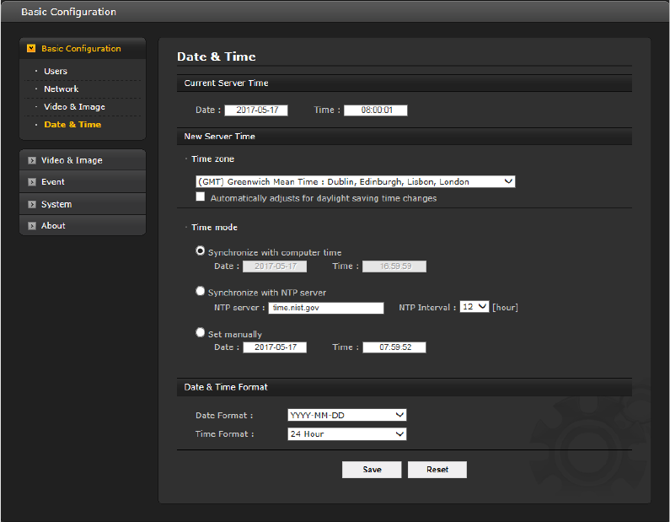
Task: Open the Network submenu item
Action: pyautogui.click(x=62, y=89)
